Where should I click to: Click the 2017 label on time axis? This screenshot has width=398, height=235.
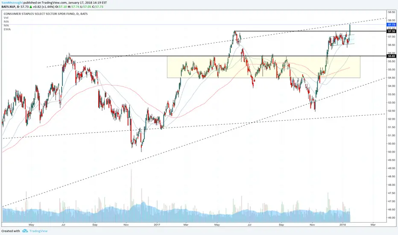[x=157, y=225]
